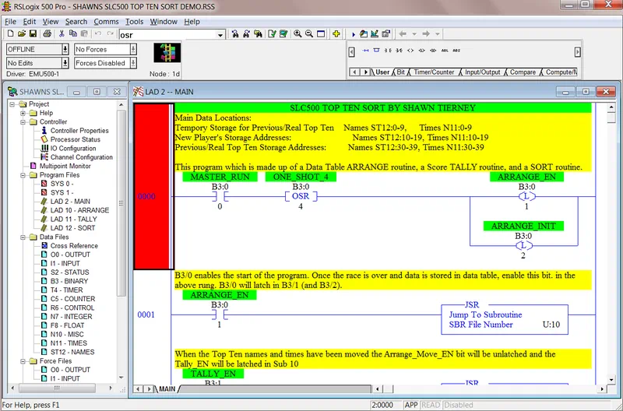
Task: Click the red rung 0000 margin
Action: coord(151,186)
